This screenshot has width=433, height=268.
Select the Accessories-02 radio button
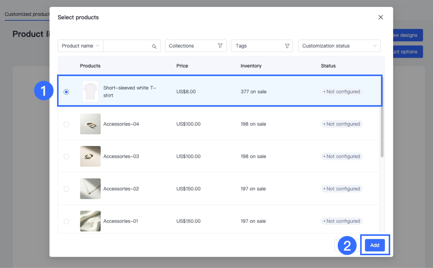coord(66,189)
